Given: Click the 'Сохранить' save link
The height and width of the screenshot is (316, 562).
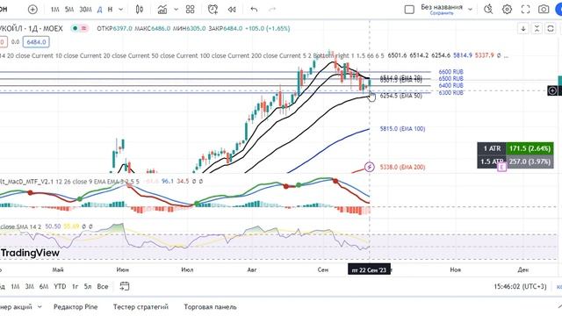Looking at the screenshot, I should click(442, 13).
